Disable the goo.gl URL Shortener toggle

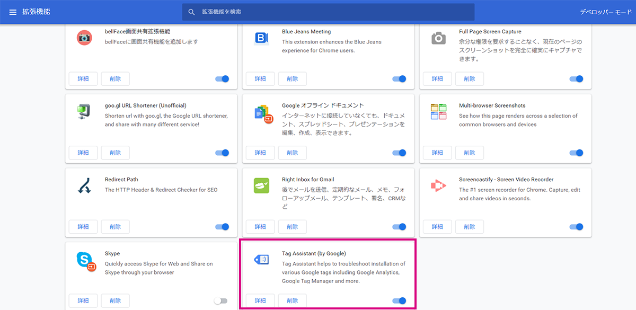pyautogui.click(x=222, y=153)
